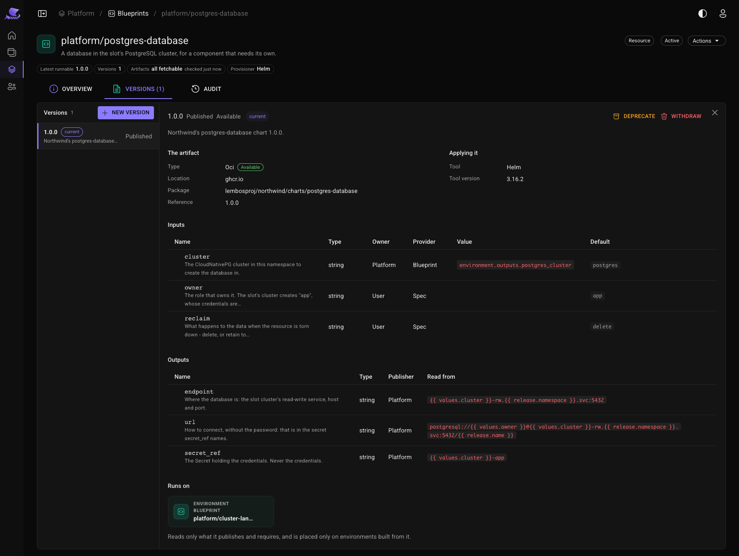Click the Platform breadcrumb
Screen dimensions: 739x556
tap(77, 14)
